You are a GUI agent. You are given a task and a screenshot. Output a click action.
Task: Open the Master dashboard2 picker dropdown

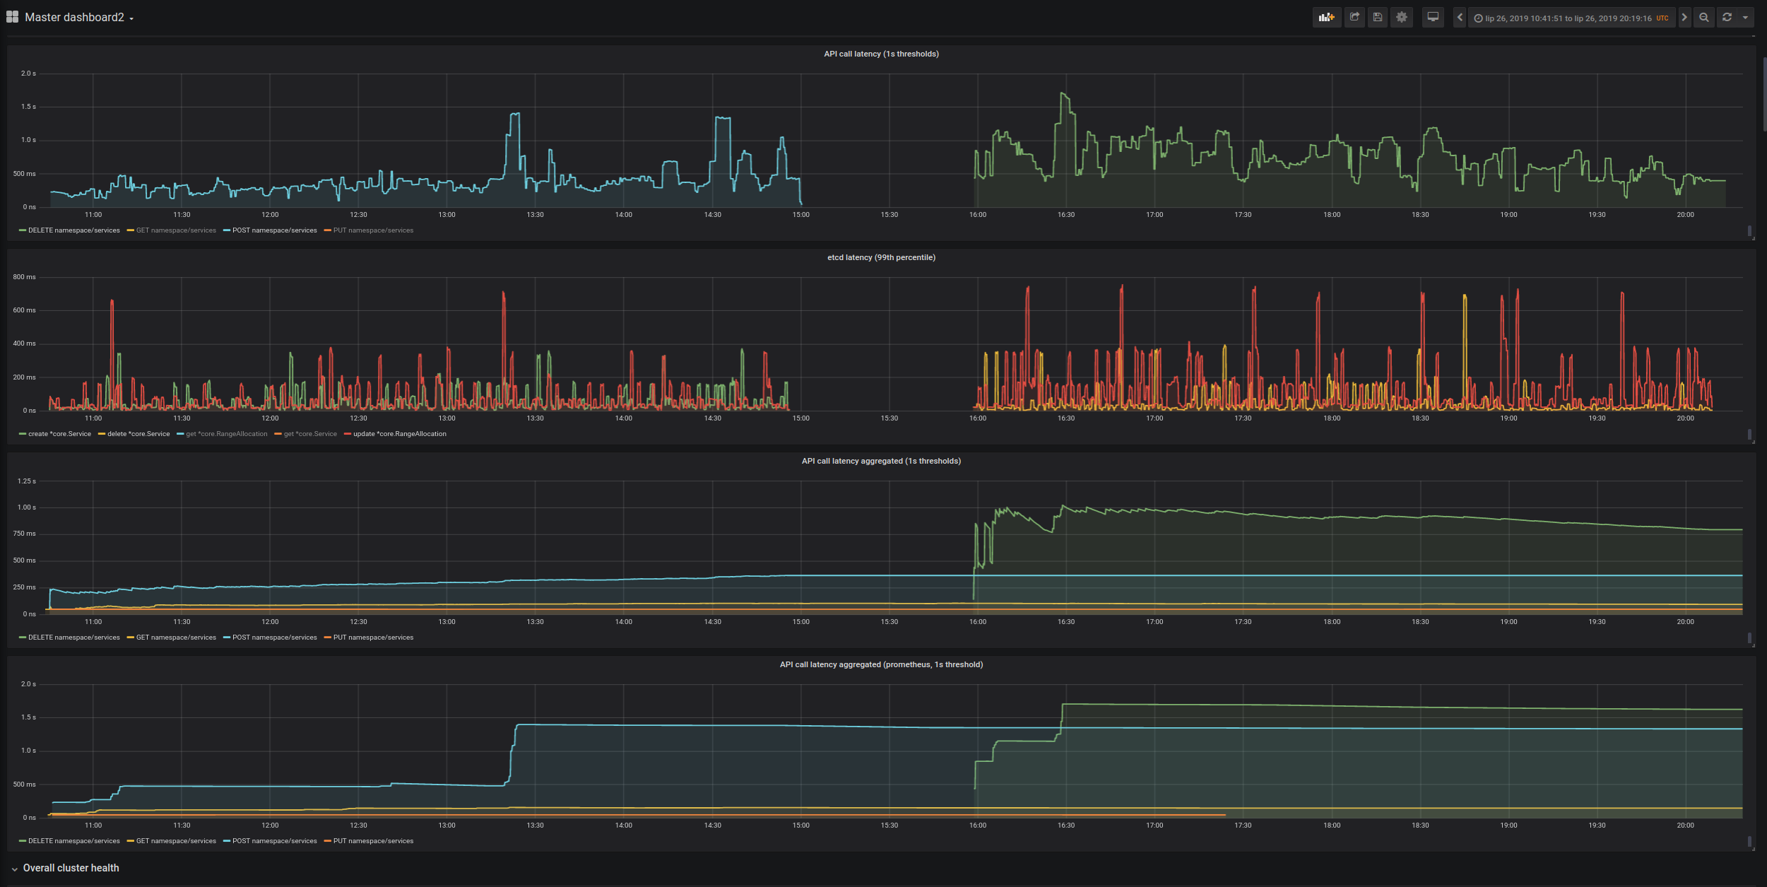[78, 18]
